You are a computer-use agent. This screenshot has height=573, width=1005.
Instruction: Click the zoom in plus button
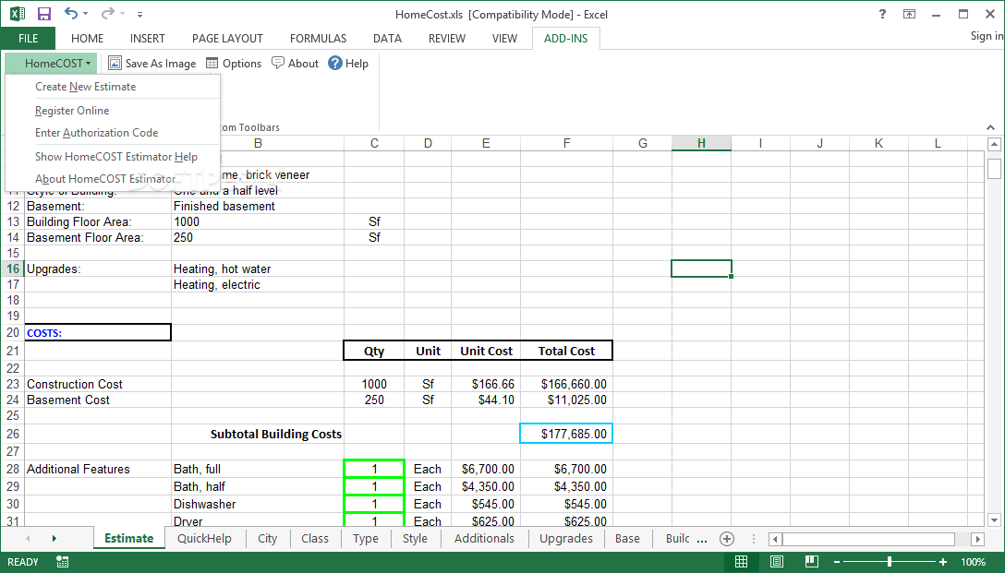click(942, 562)
